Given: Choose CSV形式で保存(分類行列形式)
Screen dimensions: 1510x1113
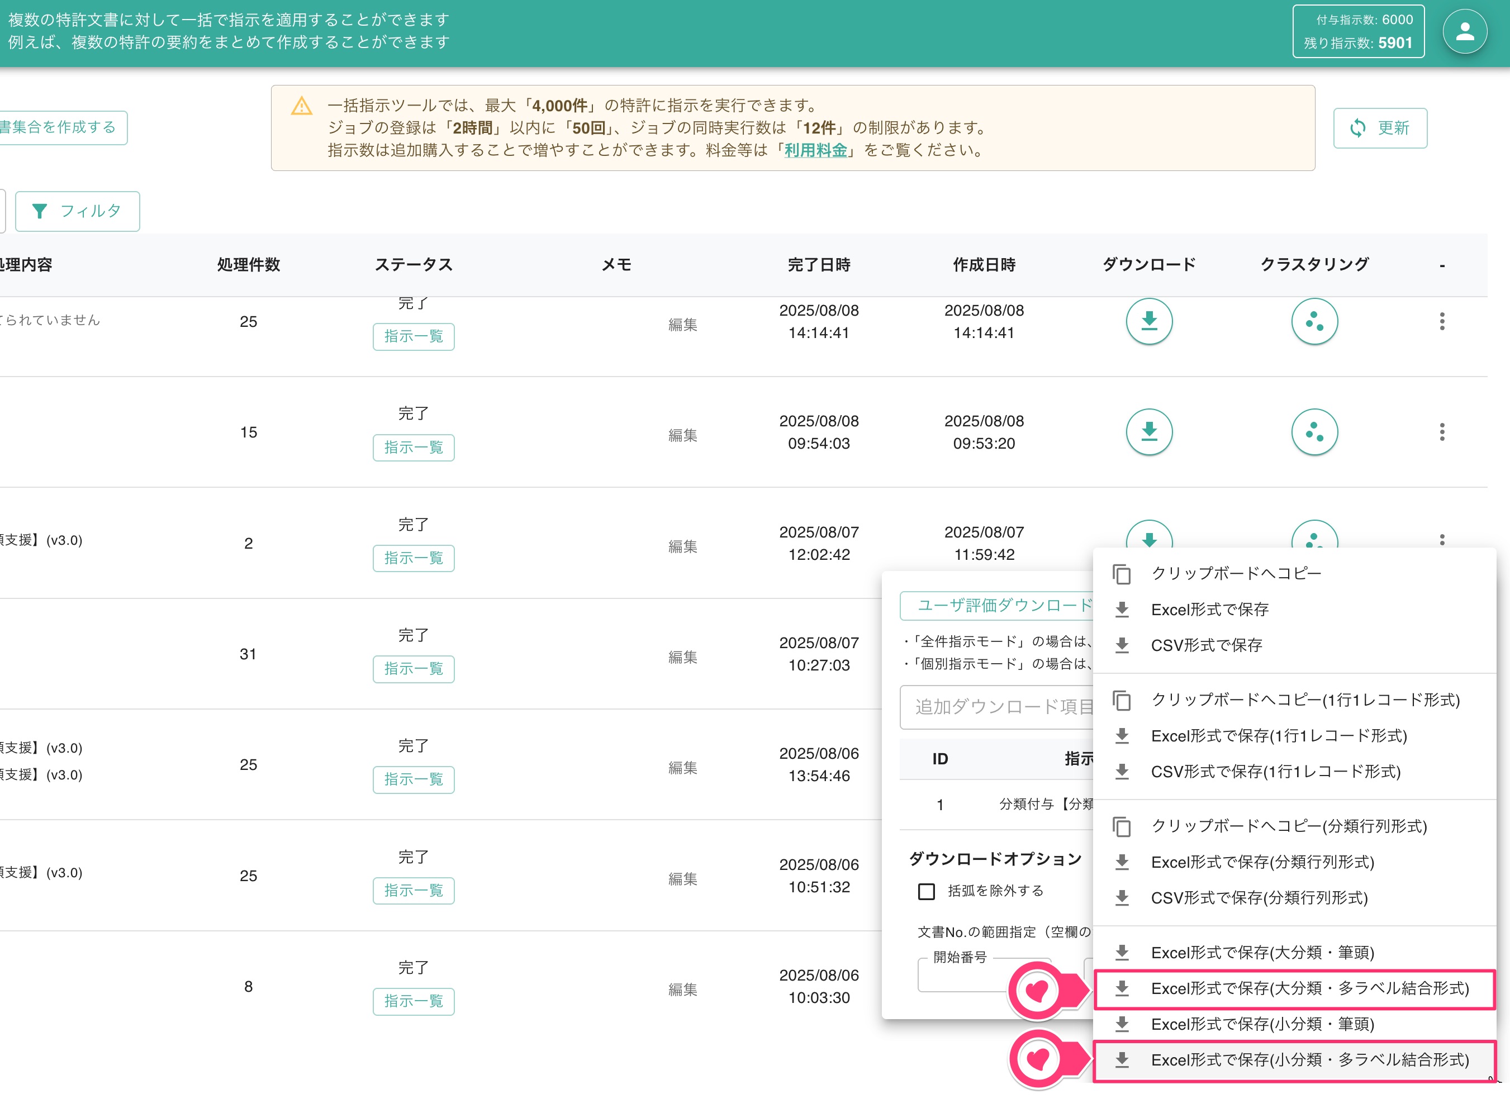Looking at the screenshot, I should [x=1294, y=898].
